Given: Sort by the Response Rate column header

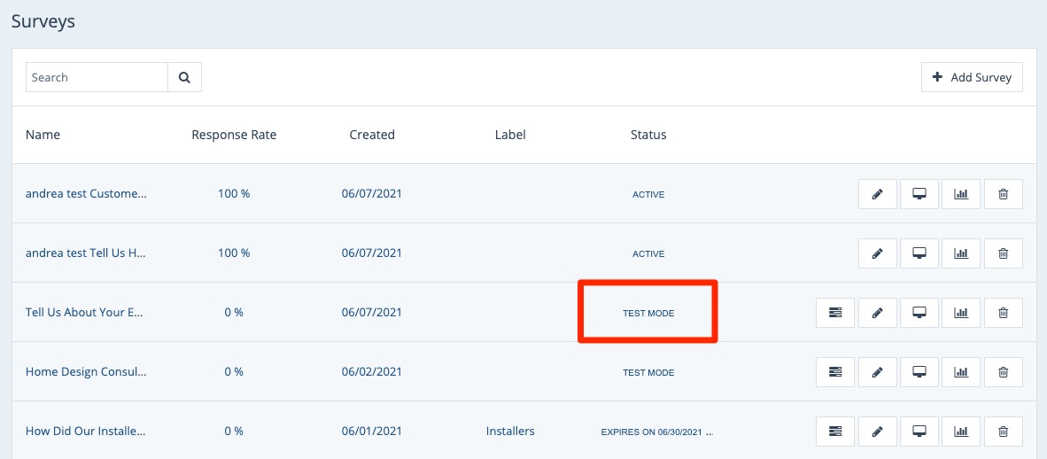Looking at the screenshot, I should (x=234, y=135).
